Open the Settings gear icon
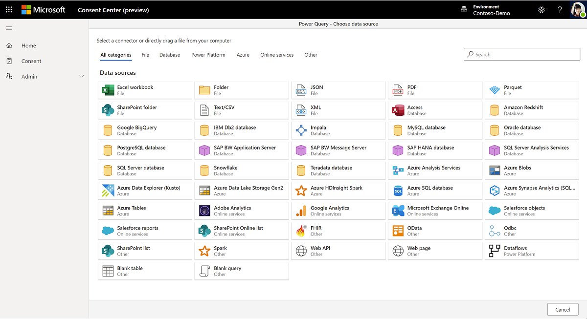The width and height of the screenshot is (587, 319). coord(542,10)
